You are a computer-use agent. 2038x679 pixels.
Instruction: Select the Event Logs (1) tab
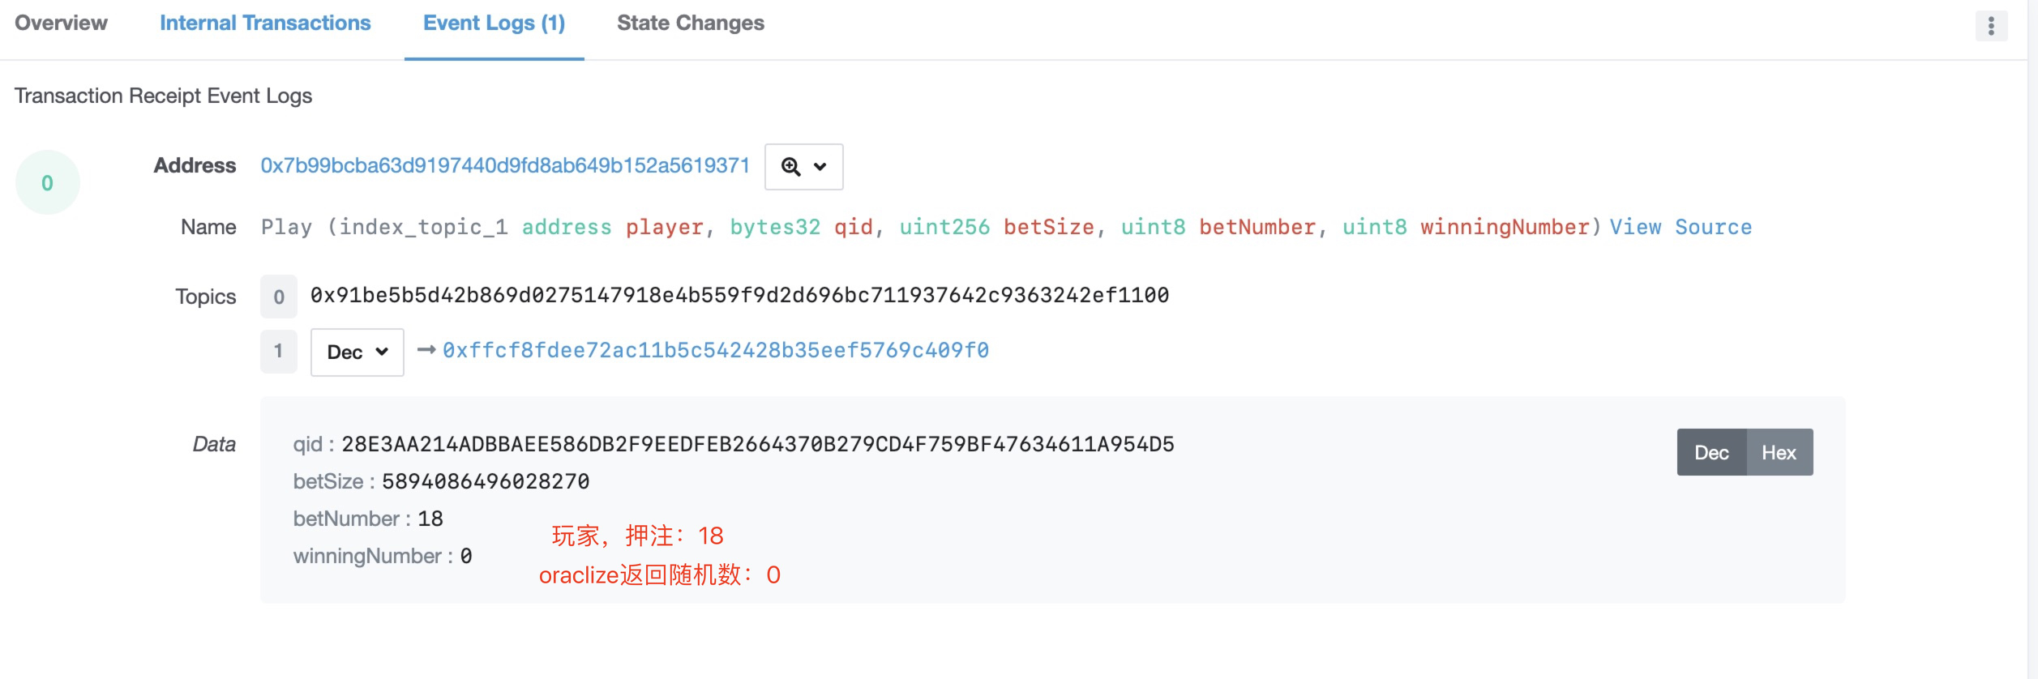coord(495,23)
